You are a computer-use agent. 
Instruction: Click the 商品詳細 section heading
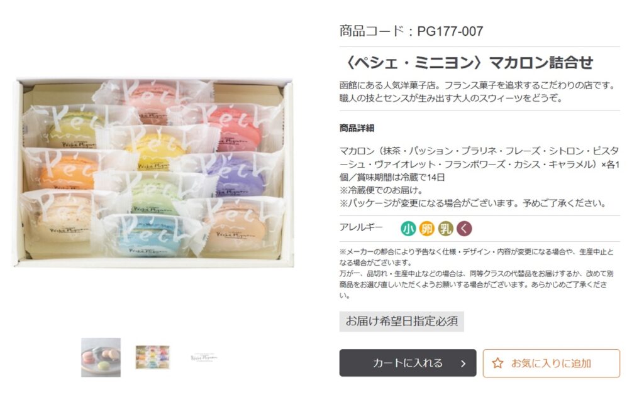pos(357,128)
